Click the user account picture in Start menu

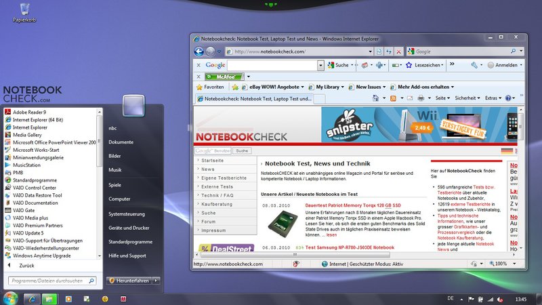(133, 106)
